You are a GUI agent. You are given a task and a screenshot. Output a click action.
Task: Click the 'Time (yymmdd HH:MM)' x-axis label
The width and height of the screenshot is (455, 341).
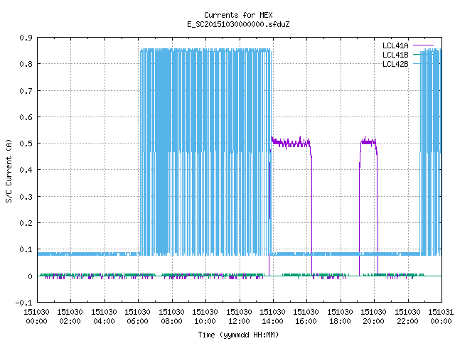point(238,335)
